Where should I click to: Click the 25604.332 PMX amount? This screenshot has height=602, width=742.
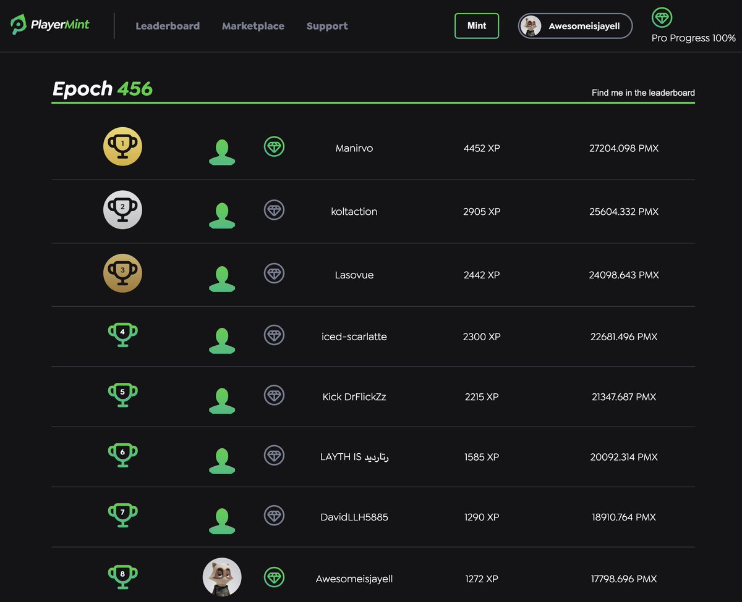(x=624, y=211)
